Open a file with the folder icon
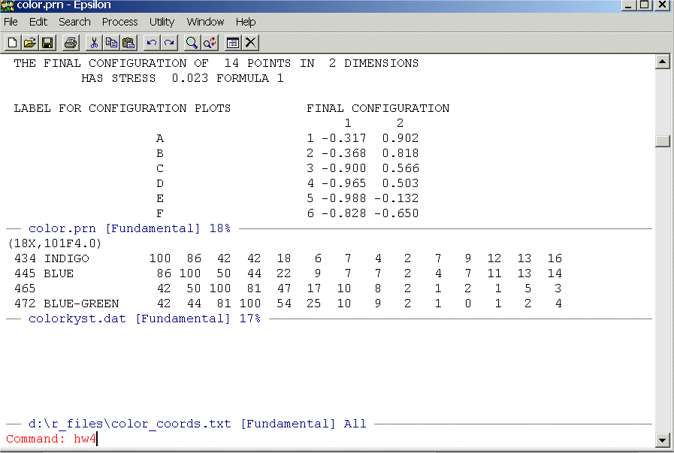 point(30,43)
